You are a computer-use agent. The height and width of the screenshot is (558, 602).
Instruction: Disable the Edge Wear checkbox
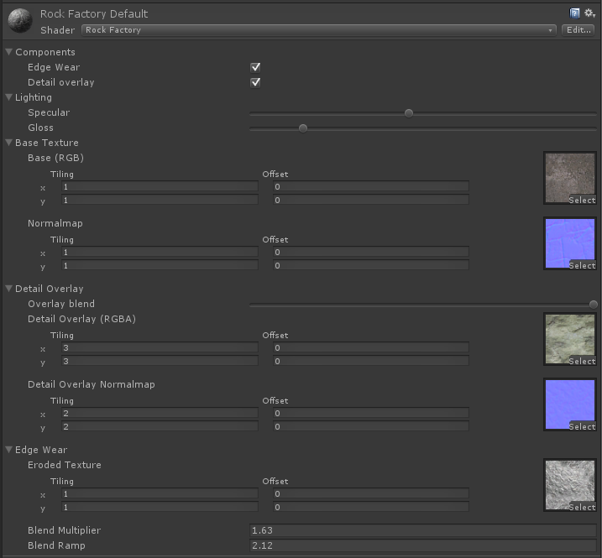[255, 67]
